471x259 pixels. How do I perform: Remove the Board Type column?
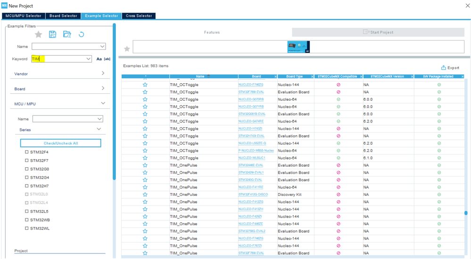312,77
